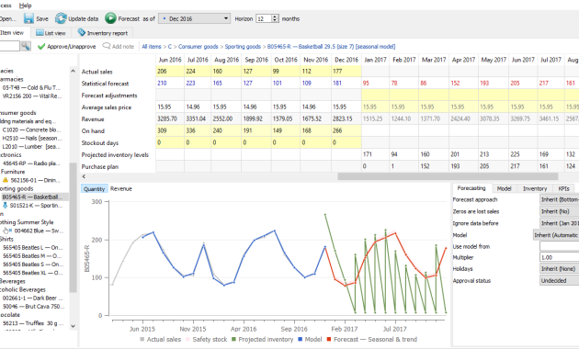579x349 pixels.
Task: Click the Dec 2016 on hand cell 266
Action: pyautogui.click(x=346, y=130)
